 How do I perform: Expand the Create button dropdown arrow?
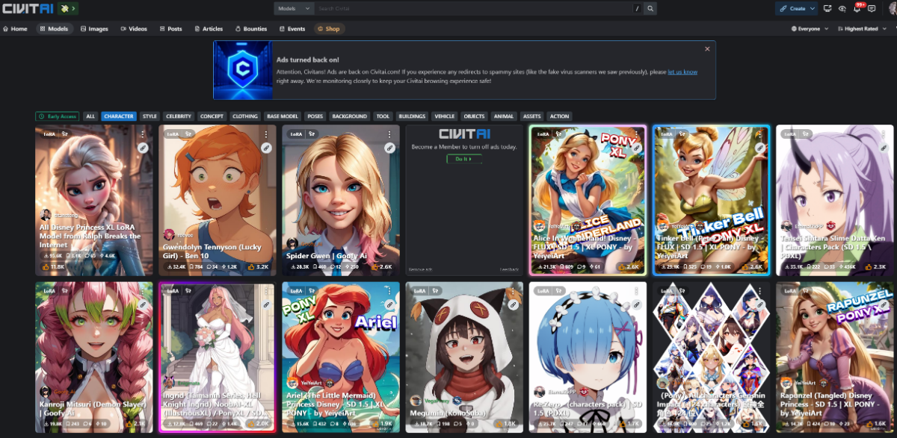coord(813,8)
